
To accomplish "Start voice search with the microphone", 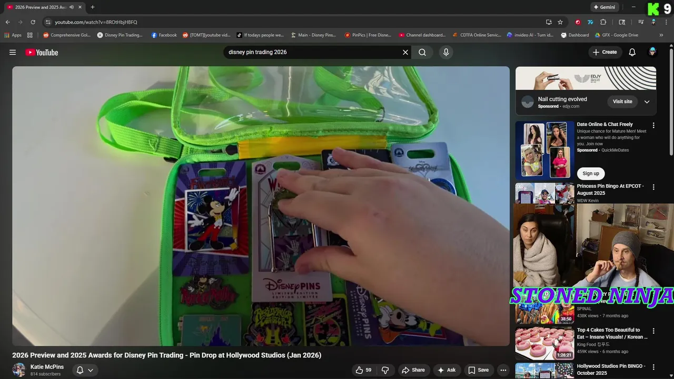I will [446, 52].
